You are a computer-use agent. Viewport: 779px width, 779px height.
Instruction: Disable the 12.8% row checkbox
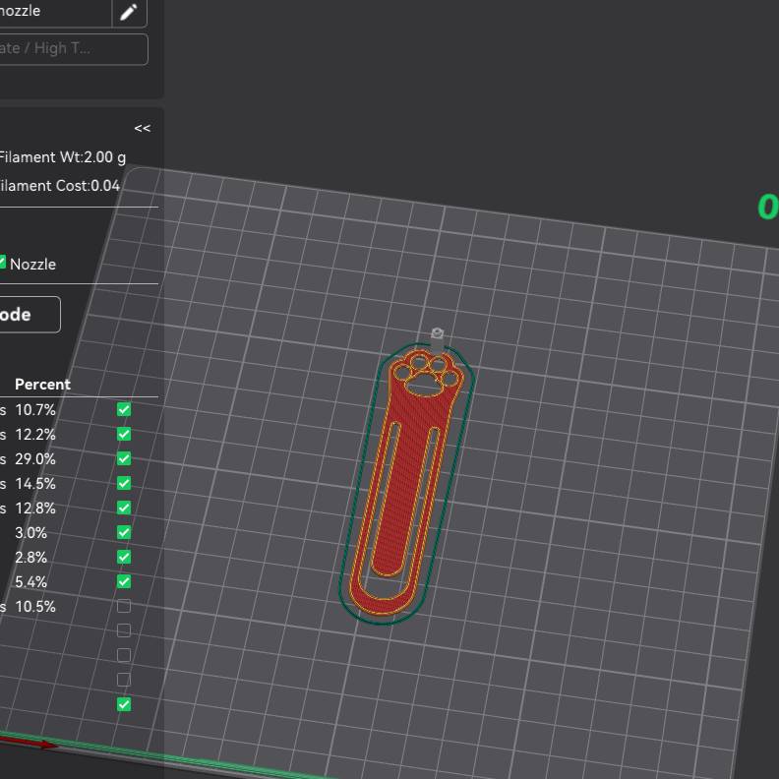124,508
